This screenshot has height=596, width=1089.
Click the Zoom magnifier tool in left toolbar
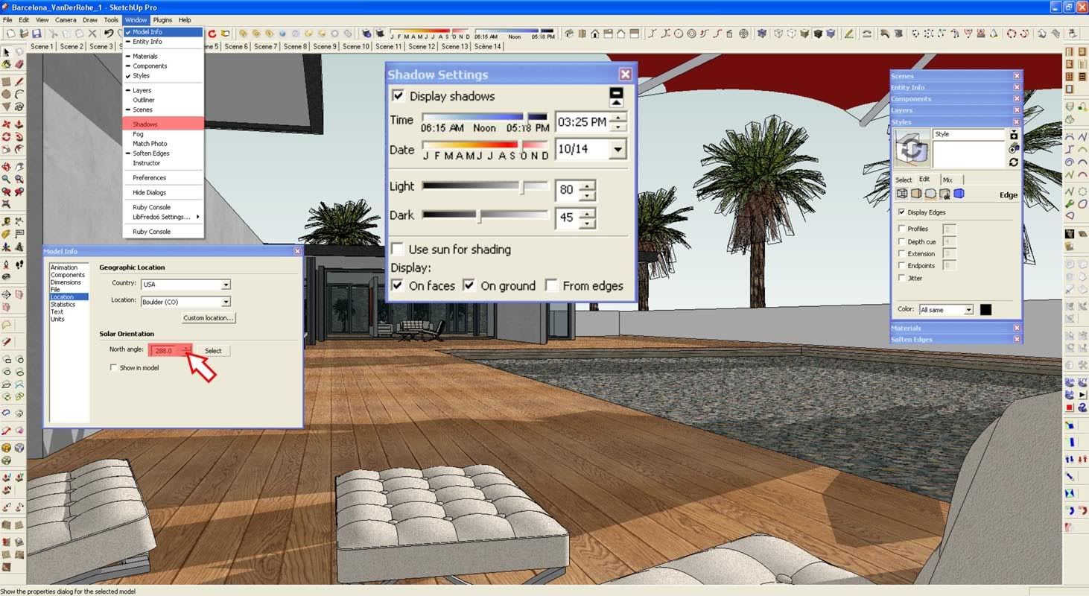tap(6, 180)
